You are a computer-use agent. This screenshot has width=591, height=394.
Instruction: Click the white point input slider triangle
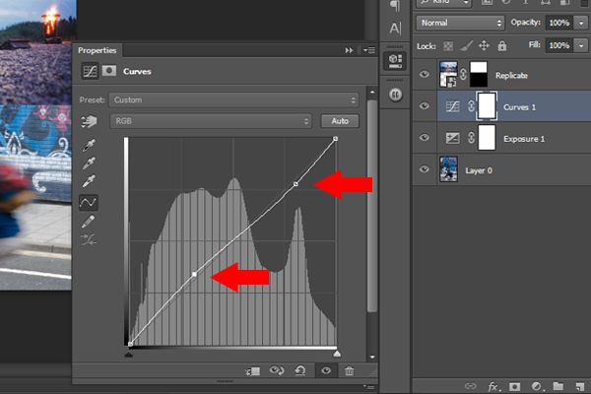tap(337, 354)
